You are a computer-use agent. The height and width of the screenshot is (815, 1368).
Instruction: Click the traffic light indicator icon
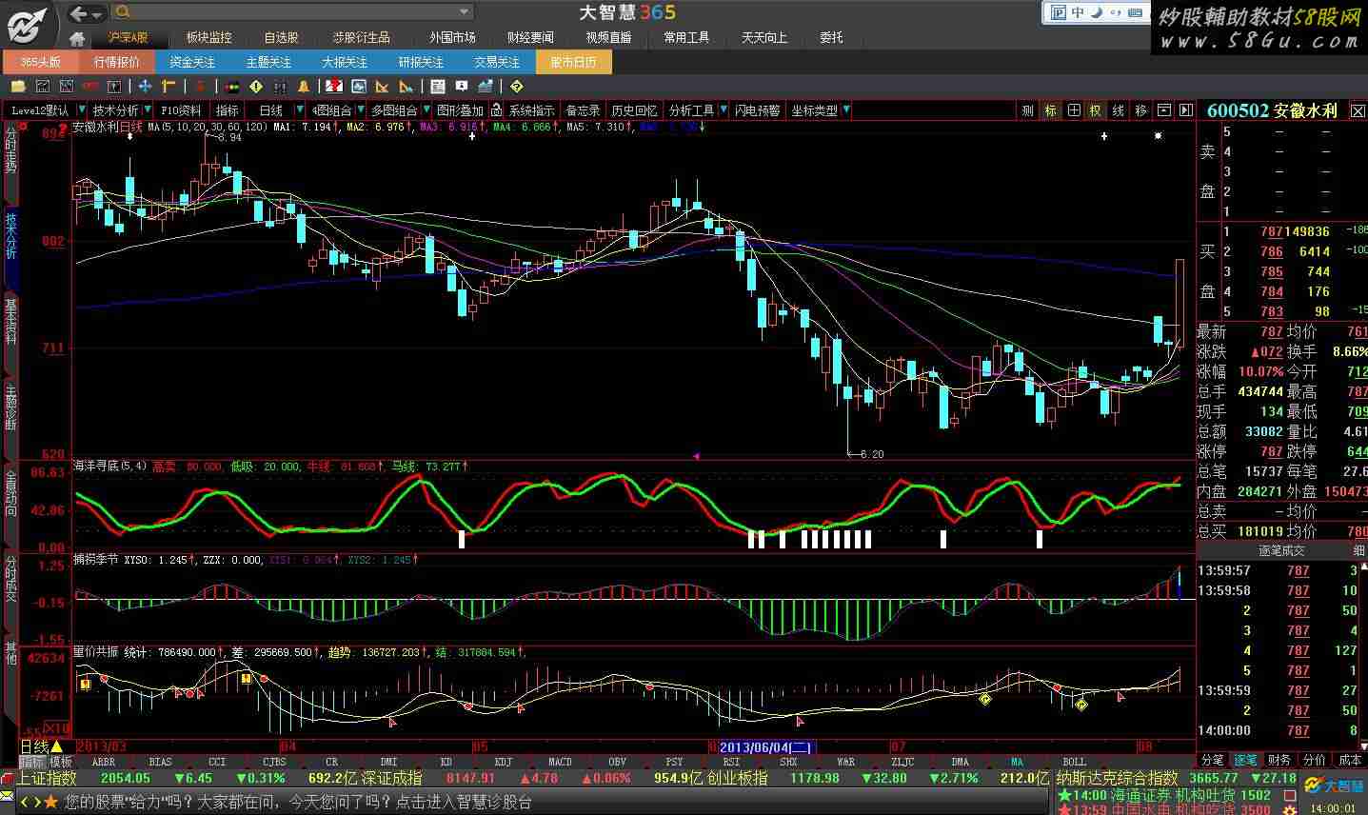tap(231, 87)
